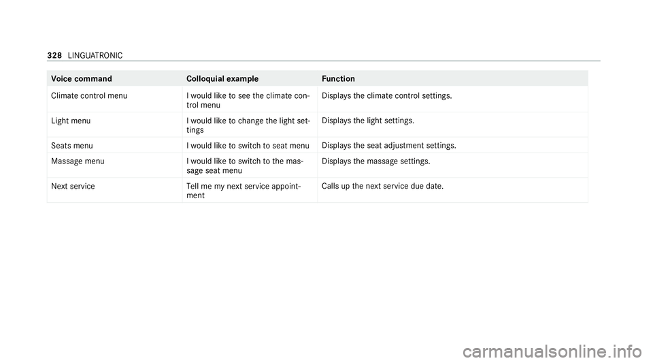Click the Seats menu voice command
This screenshot has height=363, width=653.
pyautogui.click(x=72, y=146)
